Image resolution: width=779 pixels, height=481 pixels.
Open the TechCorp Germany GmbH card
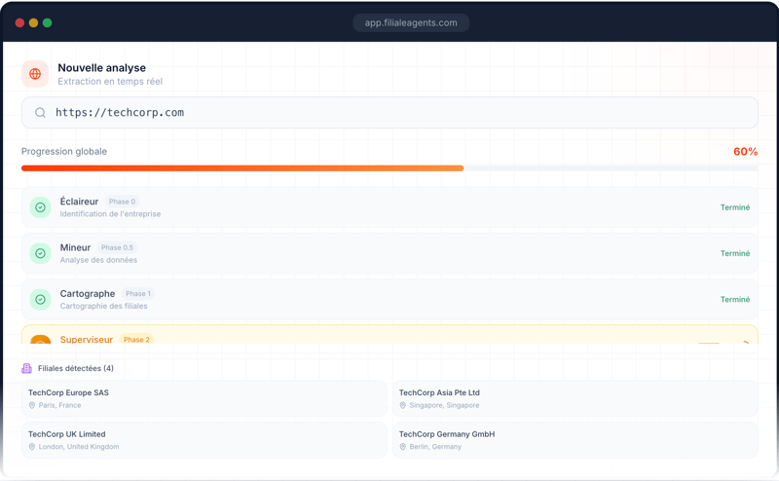pos(575,440)
